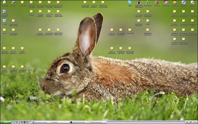Image resolution: width=198 pixels, height=124 pixels.
Task: Launch Firefox from quick launch bar
Action: coord(22,122)
